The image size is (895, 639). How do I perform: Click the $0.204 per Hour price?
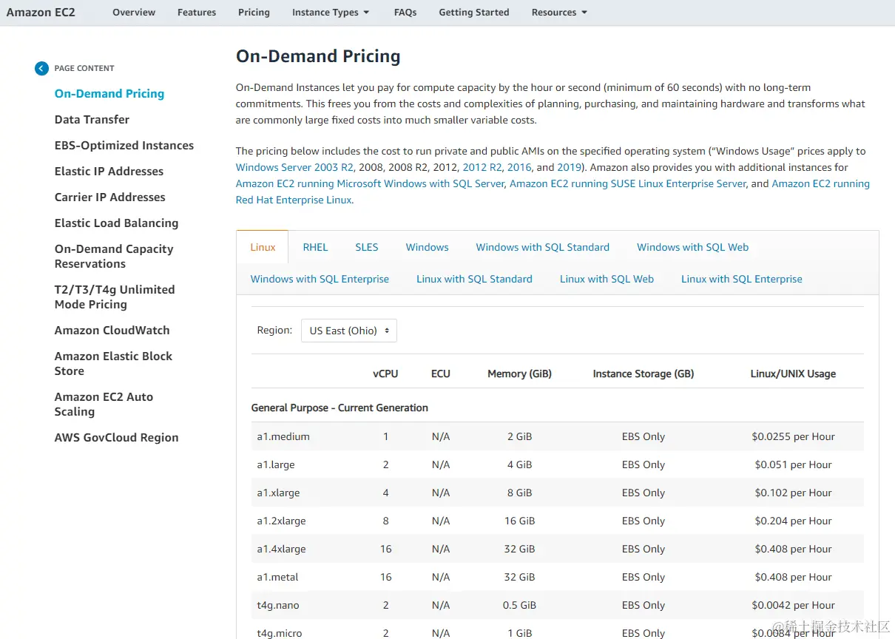(793, 521)
